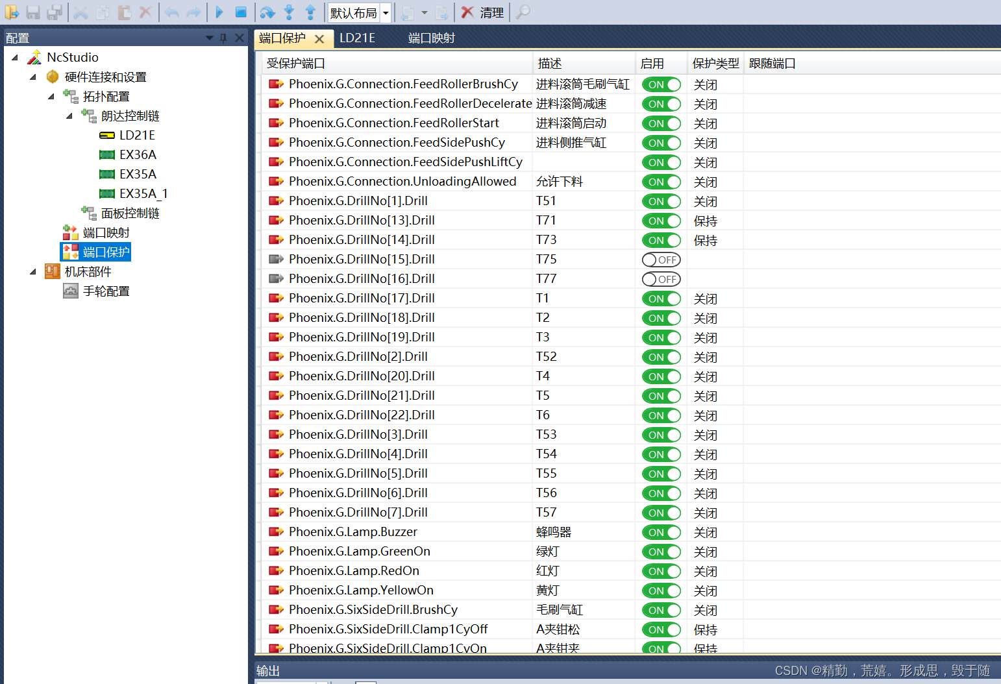Click the 输出 panel header
The height and width of the screenshot is (684, 1001).
268,670
